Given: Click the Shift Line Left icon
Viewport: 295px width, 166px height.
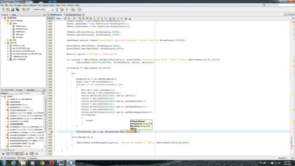Looking at the screenshot, I should [110, 18].
